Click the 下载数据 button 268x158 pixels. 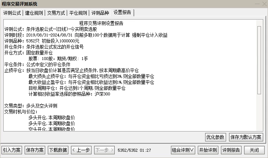pos(58,150)
